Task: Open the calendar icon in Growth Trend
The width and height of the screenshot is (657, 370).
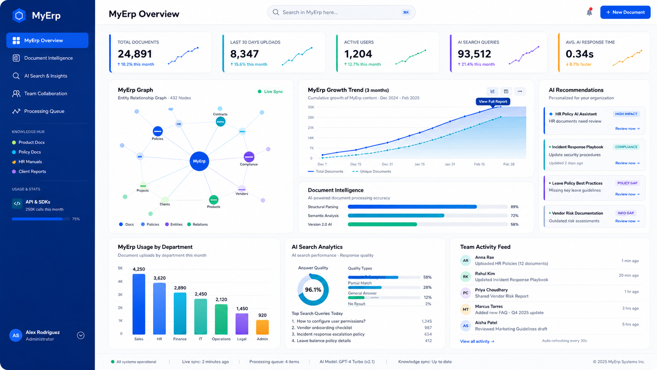Action: coord(506,91)
